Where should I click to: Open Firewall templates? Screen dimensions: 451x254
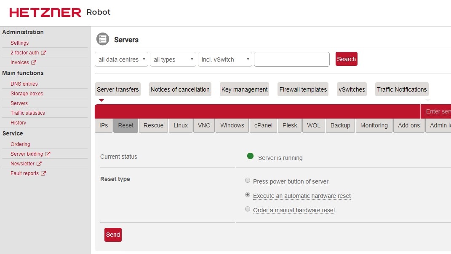pos(303,89)
